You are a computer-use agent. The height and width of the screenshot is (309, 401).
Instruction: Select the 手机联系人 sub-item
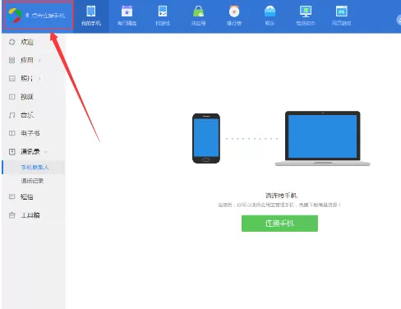click(x=34, y=167)
